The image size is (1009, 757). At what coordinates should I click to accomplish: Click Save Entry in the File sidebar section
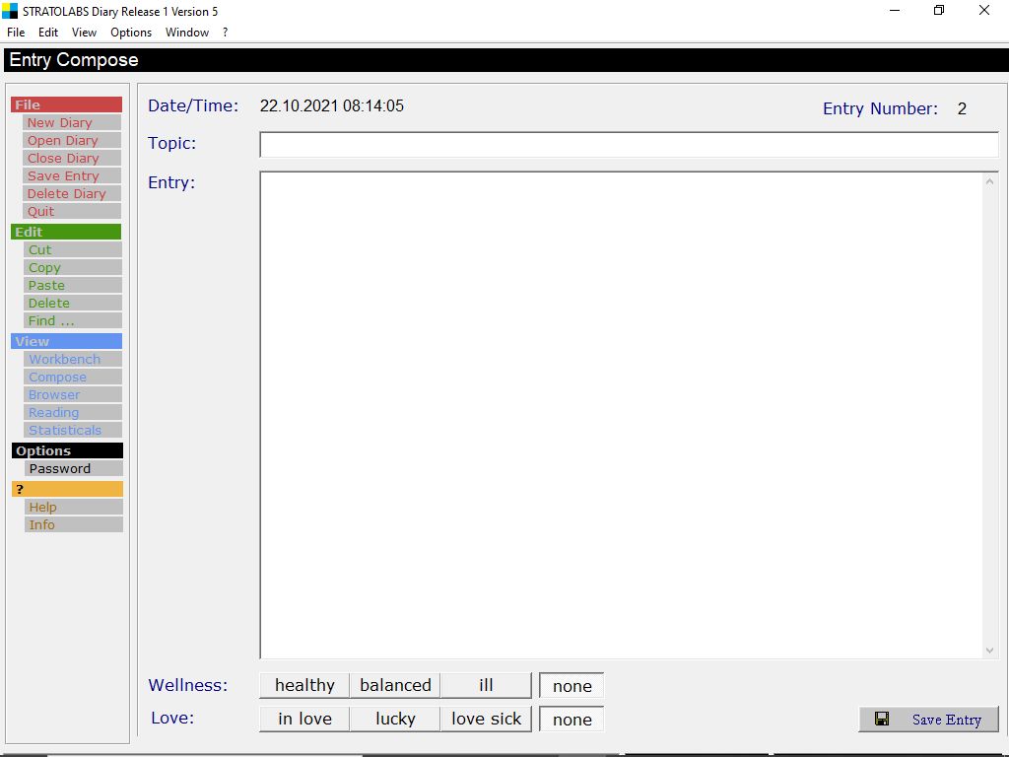72,175
